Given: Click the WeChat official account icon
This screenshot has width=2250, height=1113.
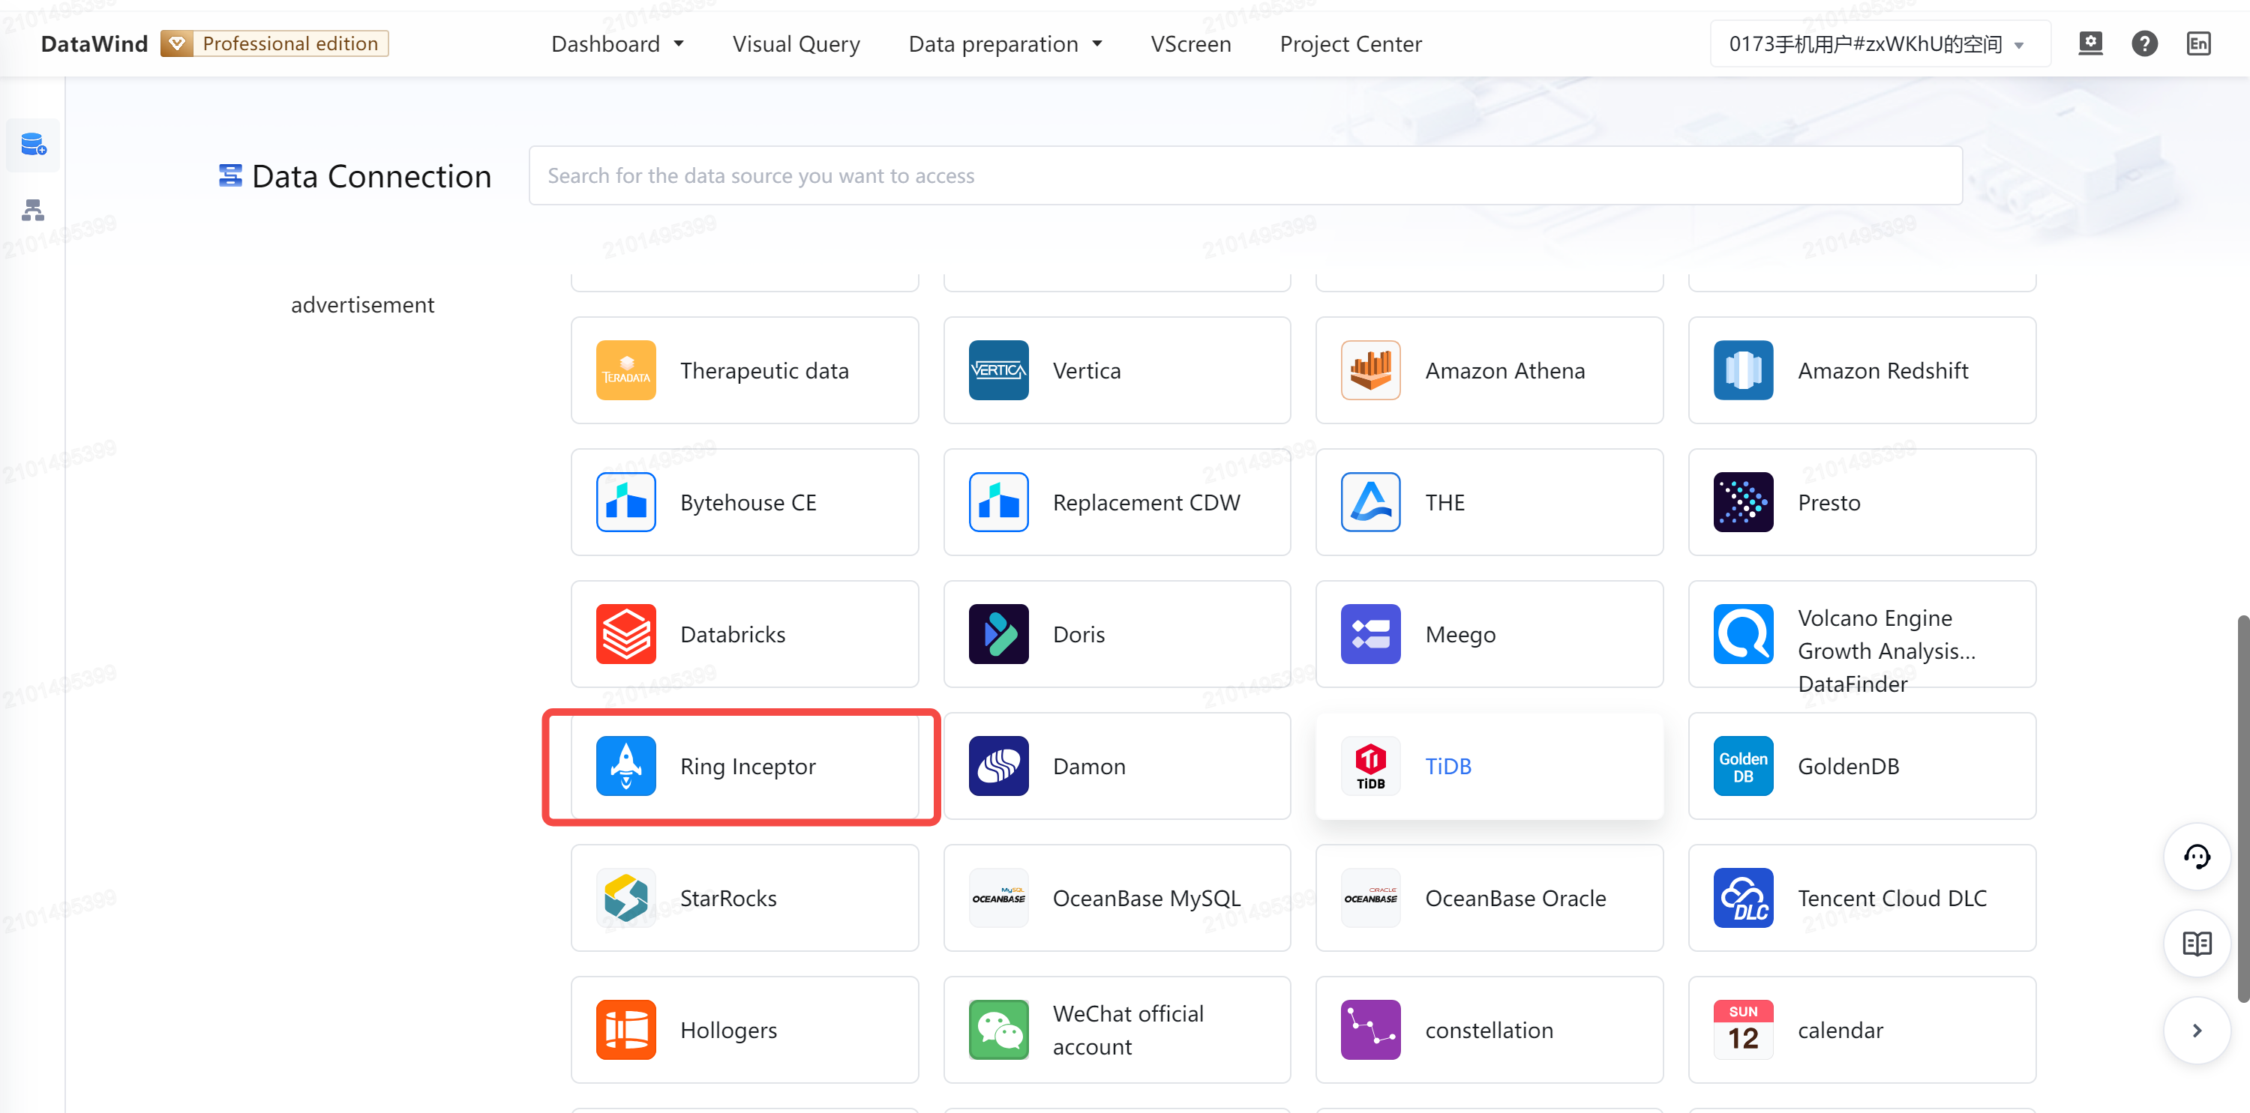Looking at the screenshot, I should pyautogui.click(x=998, y=1029).
